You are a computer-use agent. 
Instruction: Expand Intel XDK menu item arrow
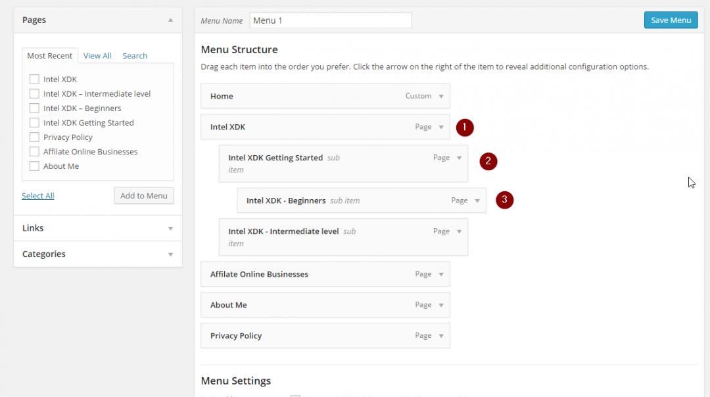[441, 128]
